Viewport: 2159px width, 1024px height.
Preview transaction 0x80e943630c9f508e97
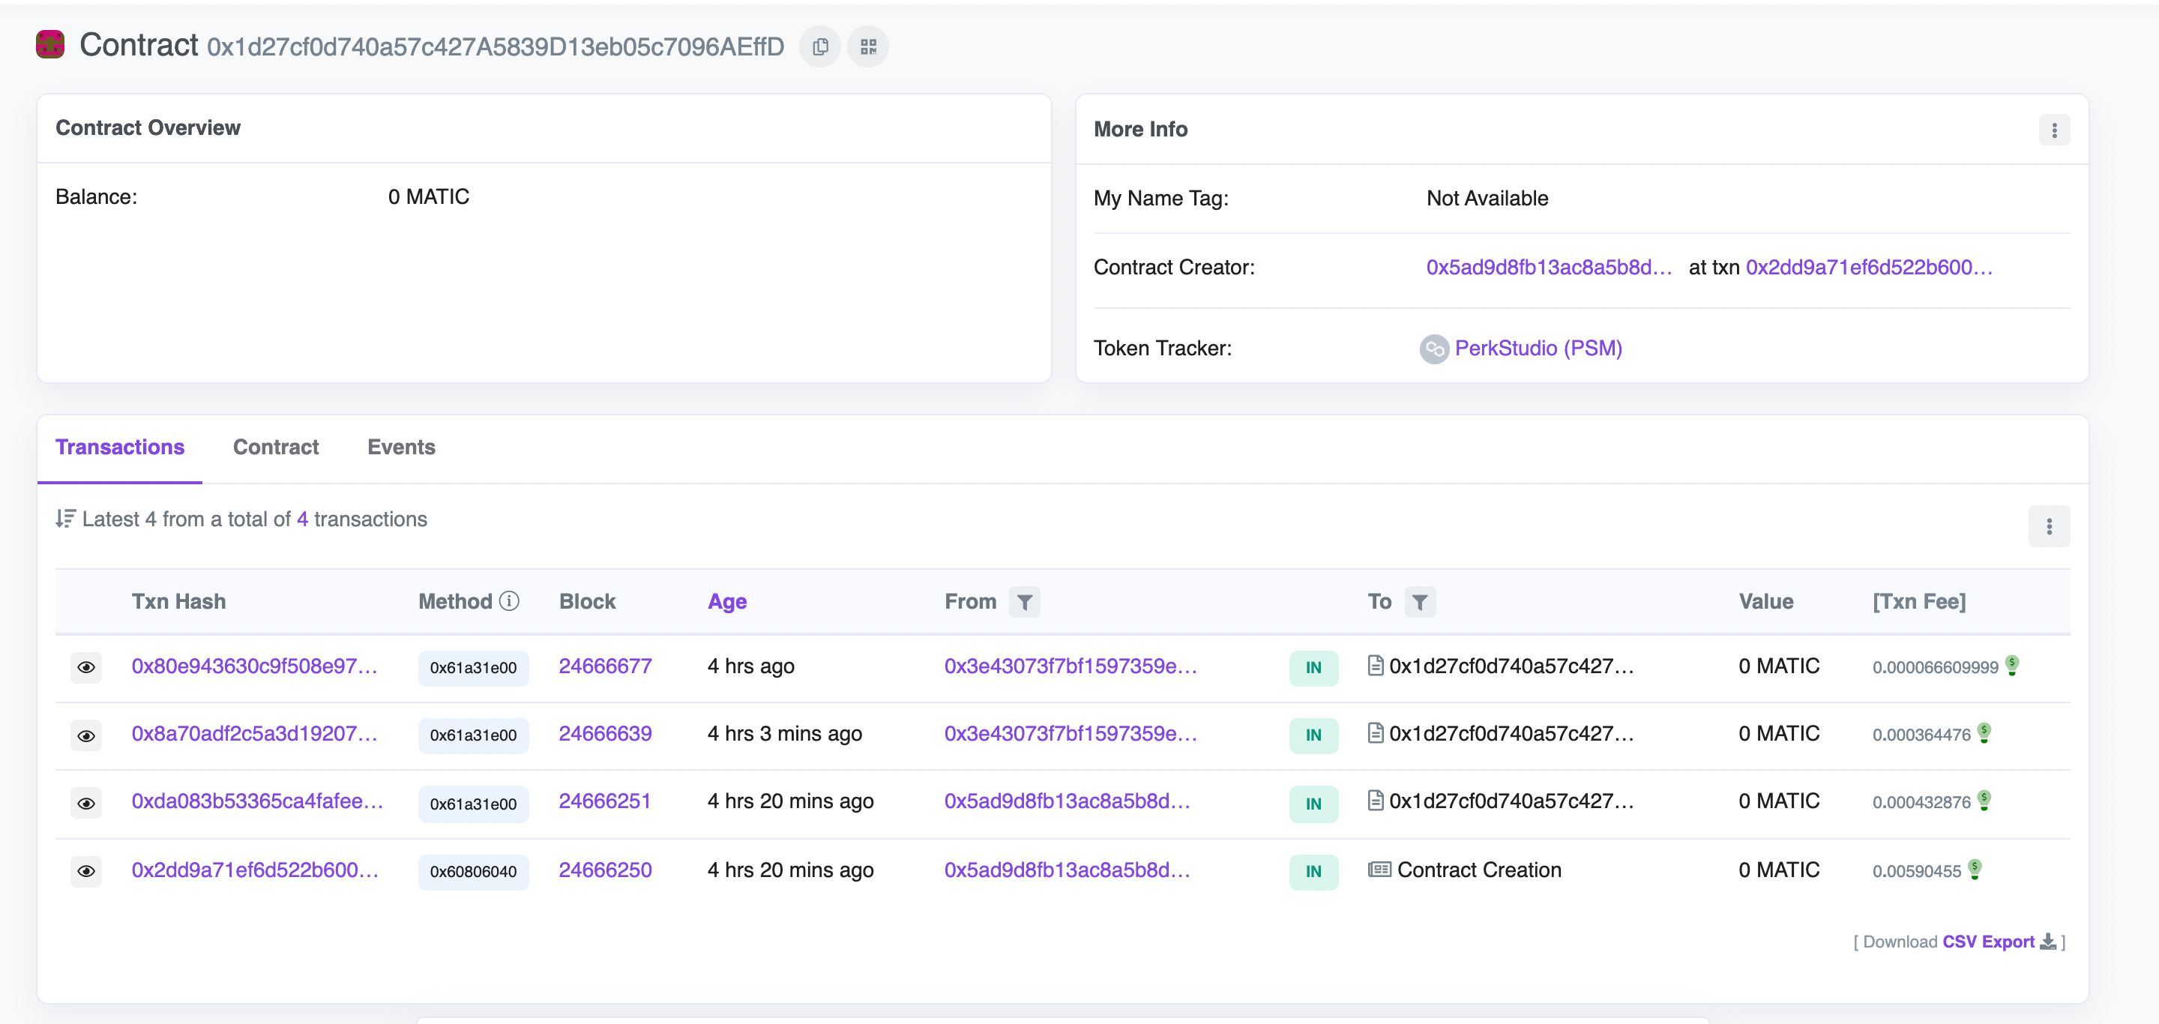(x=85, y=668)
